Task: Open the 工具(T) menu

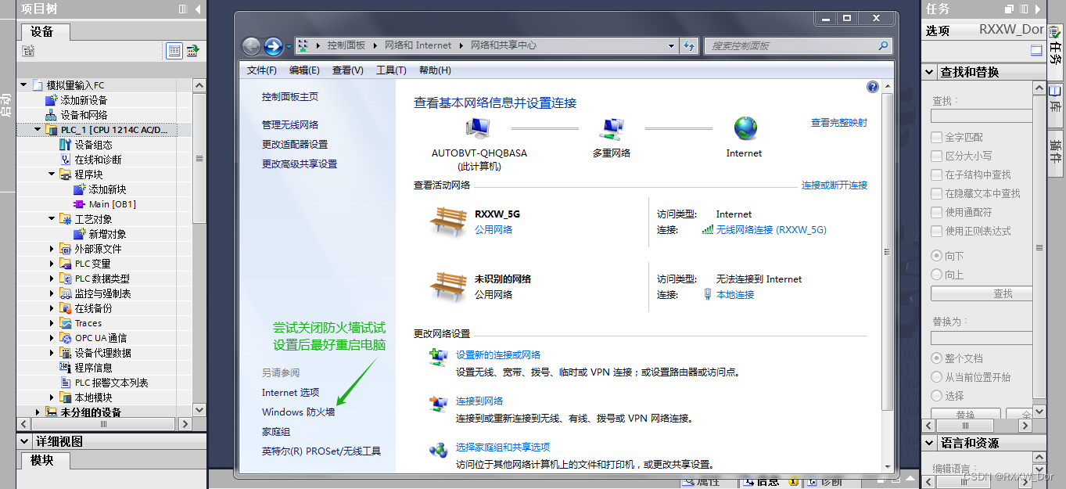Action: tap(391, 70)
